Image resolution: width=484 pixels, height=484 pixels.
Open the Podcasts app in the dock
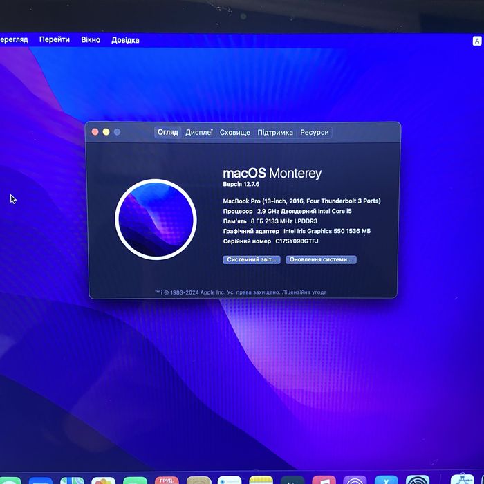355,480
